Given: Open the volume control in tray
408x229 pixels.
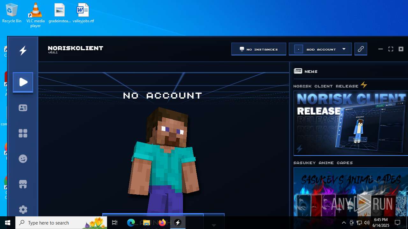Looking at the screenshot, I should pos(367,223).
